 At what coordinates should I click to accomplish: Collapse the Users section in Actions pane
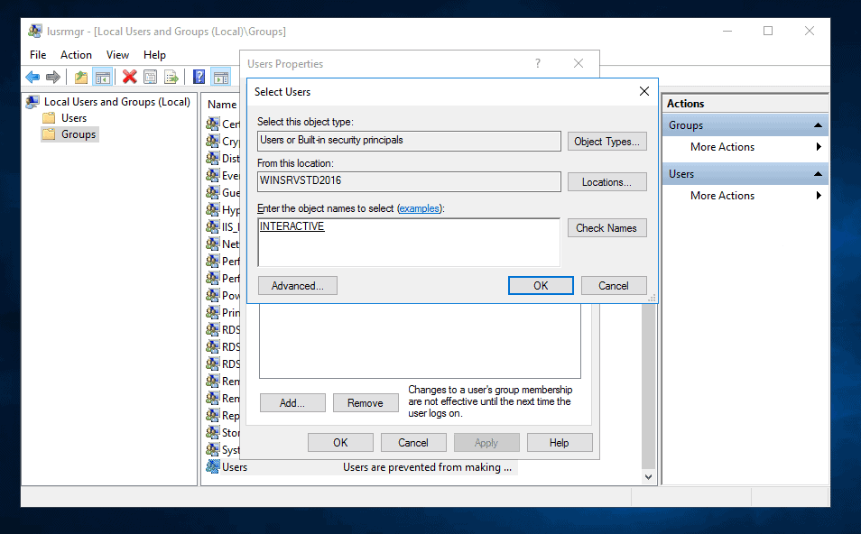pyautogui.click(x=818, y=174)
